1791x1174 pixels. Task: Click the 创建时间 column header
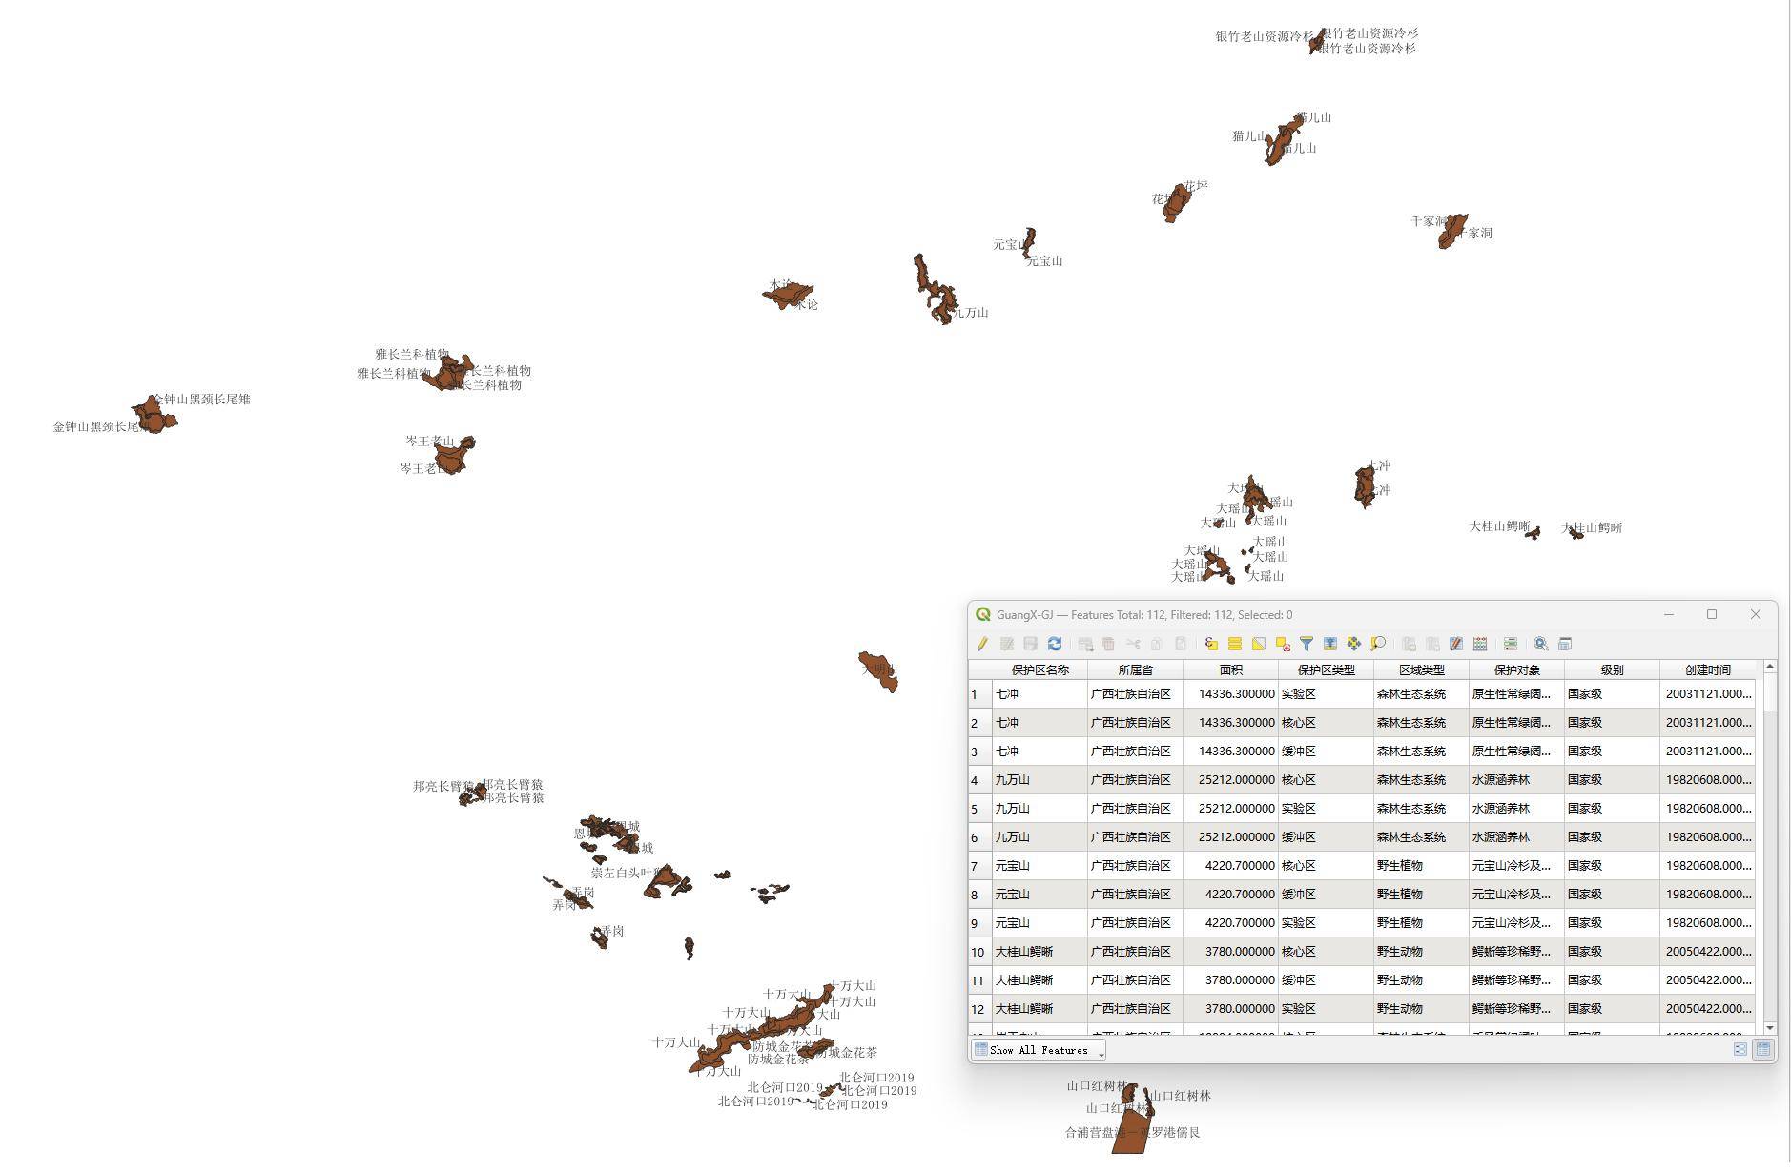click(1707, 669)
